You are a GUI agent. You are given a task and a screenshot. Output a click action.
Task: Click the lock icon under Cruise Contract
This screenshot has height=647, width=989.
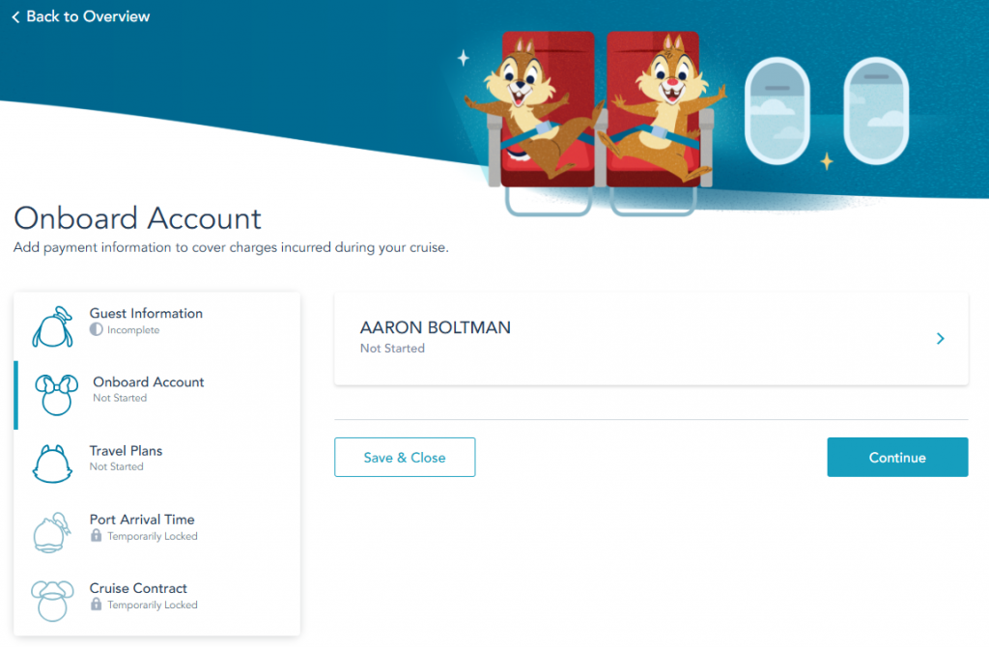point(96,605)
